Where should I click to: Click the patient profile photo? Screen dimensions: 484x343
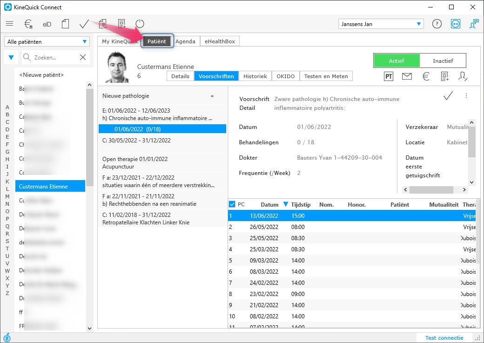tap(117, 67)
